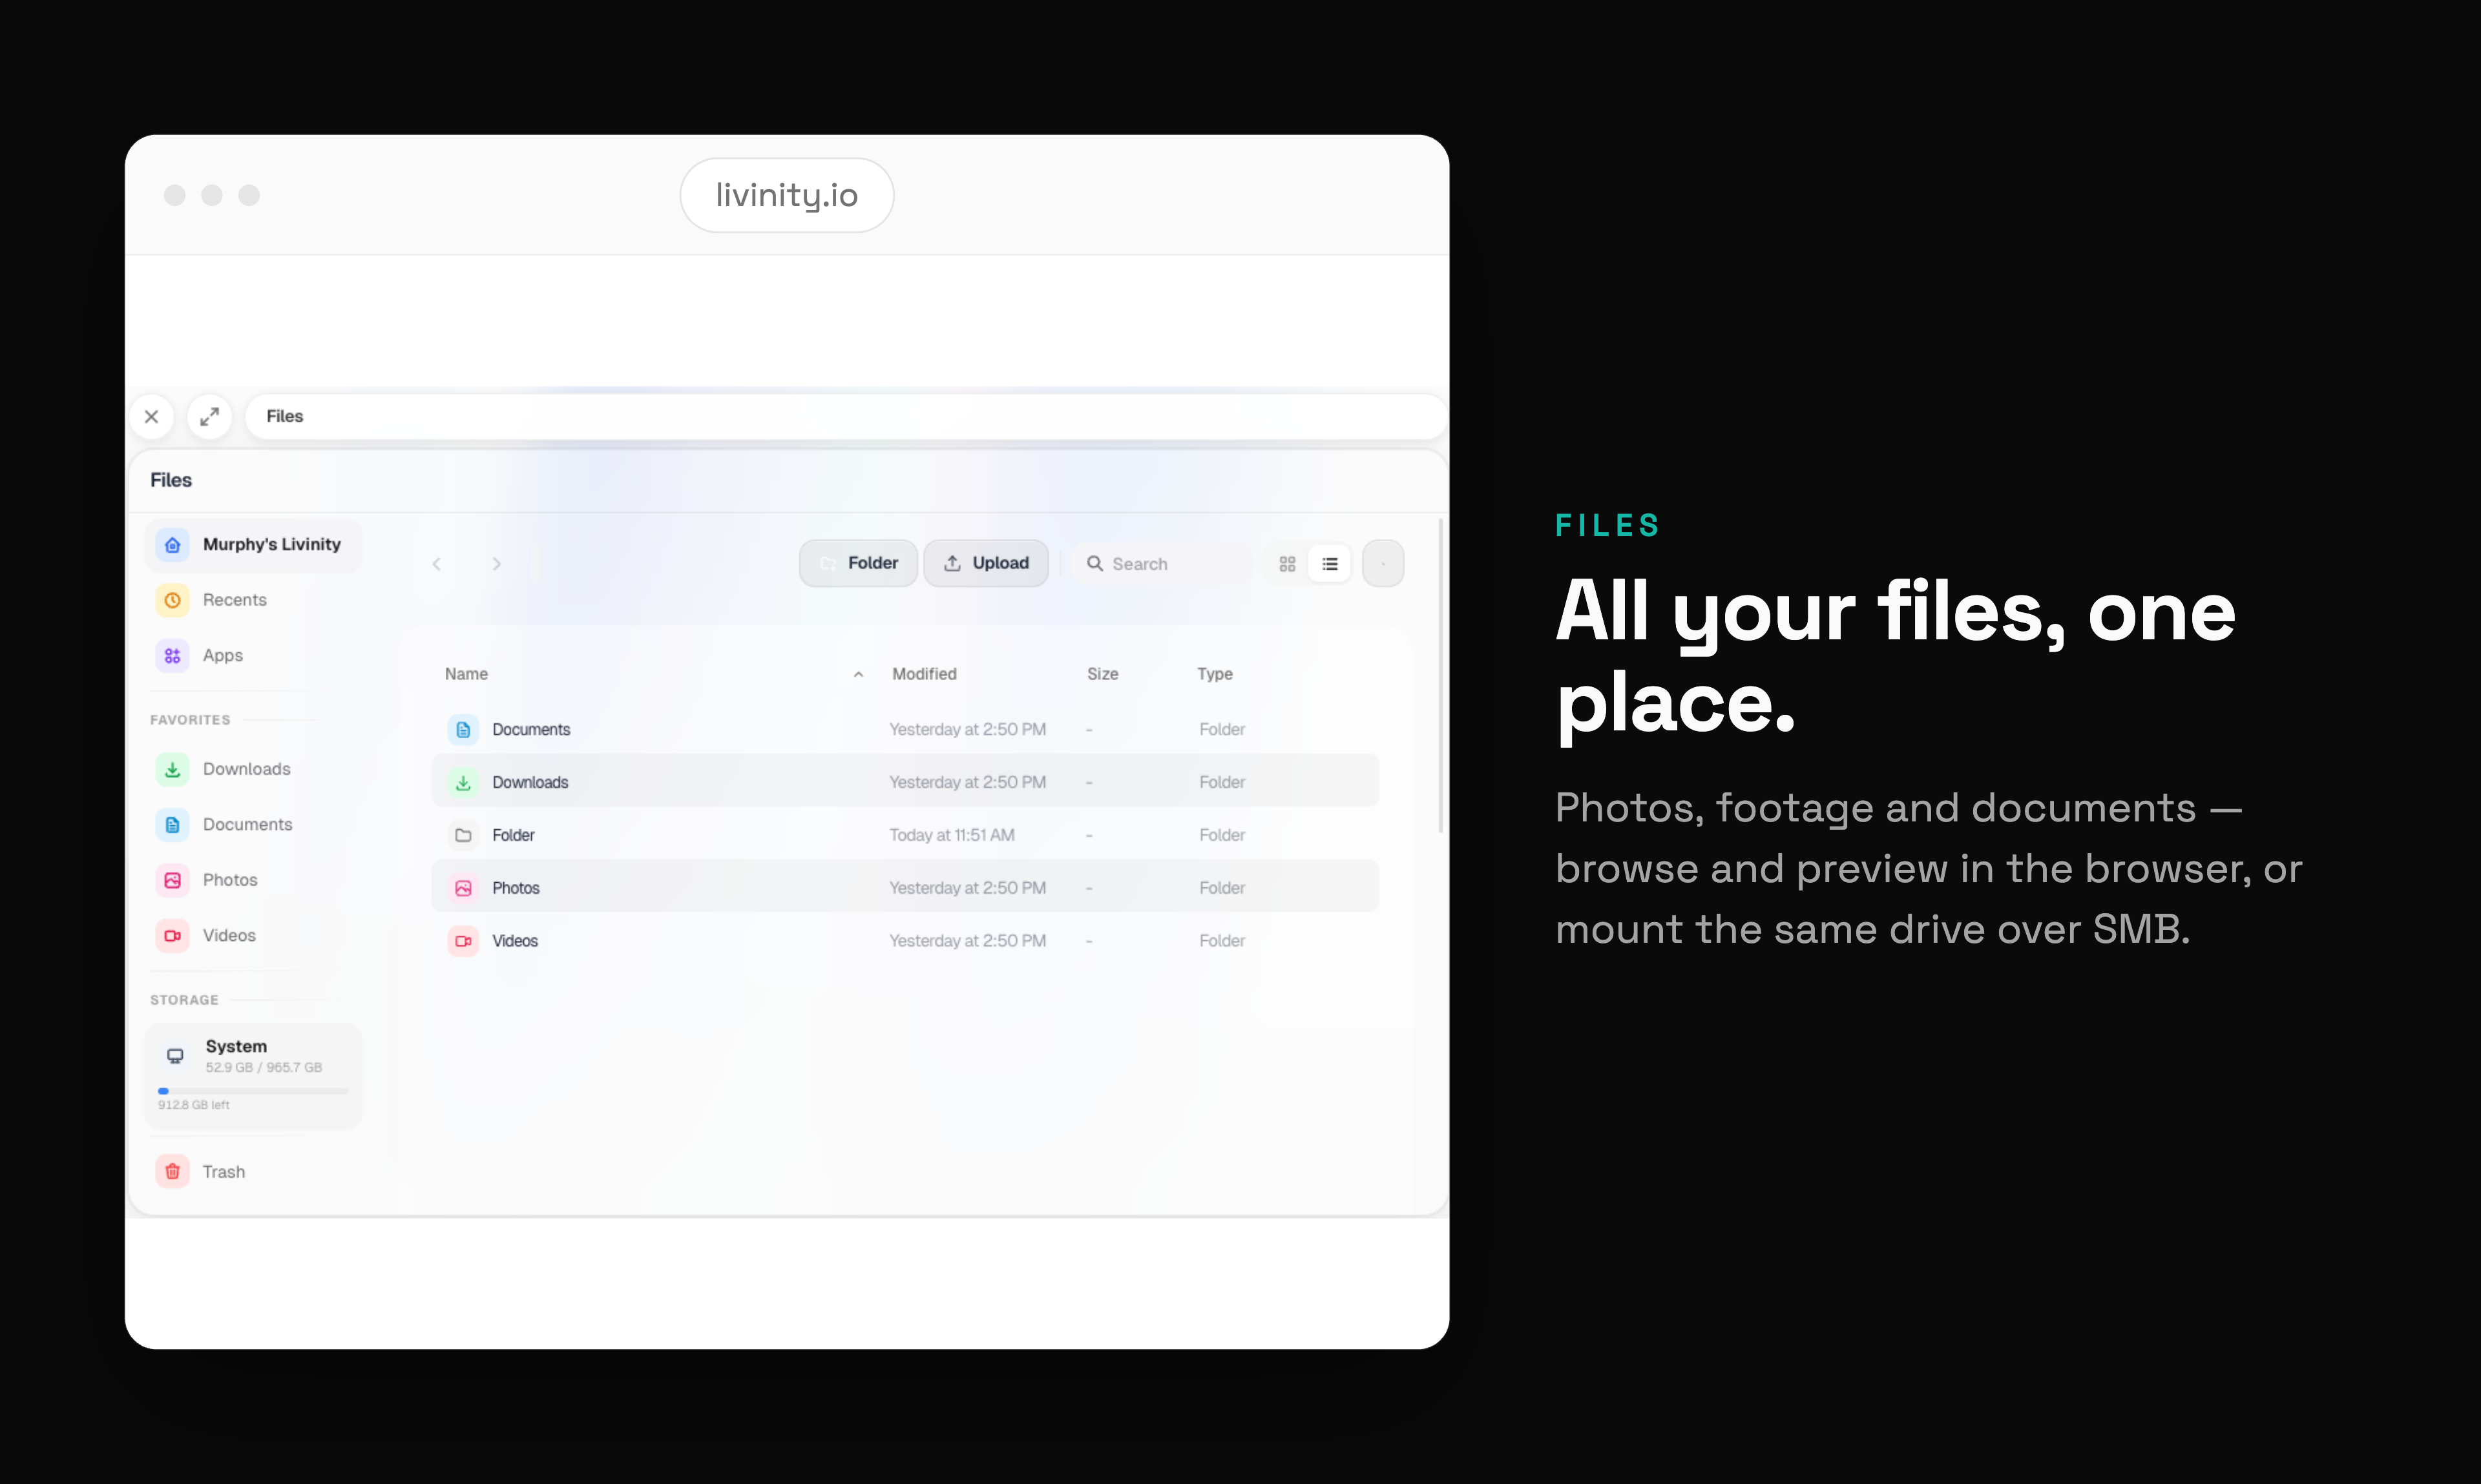Select the Downloads row name in list
Viewport: 2481px width, 1484px height.
(x=530, y=783)
